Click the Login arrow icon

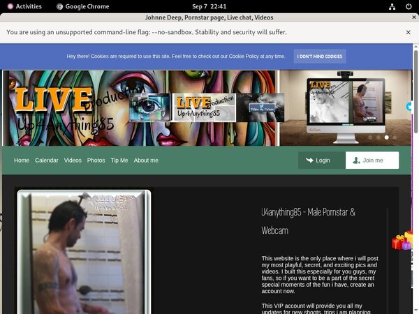pos(309,160)
